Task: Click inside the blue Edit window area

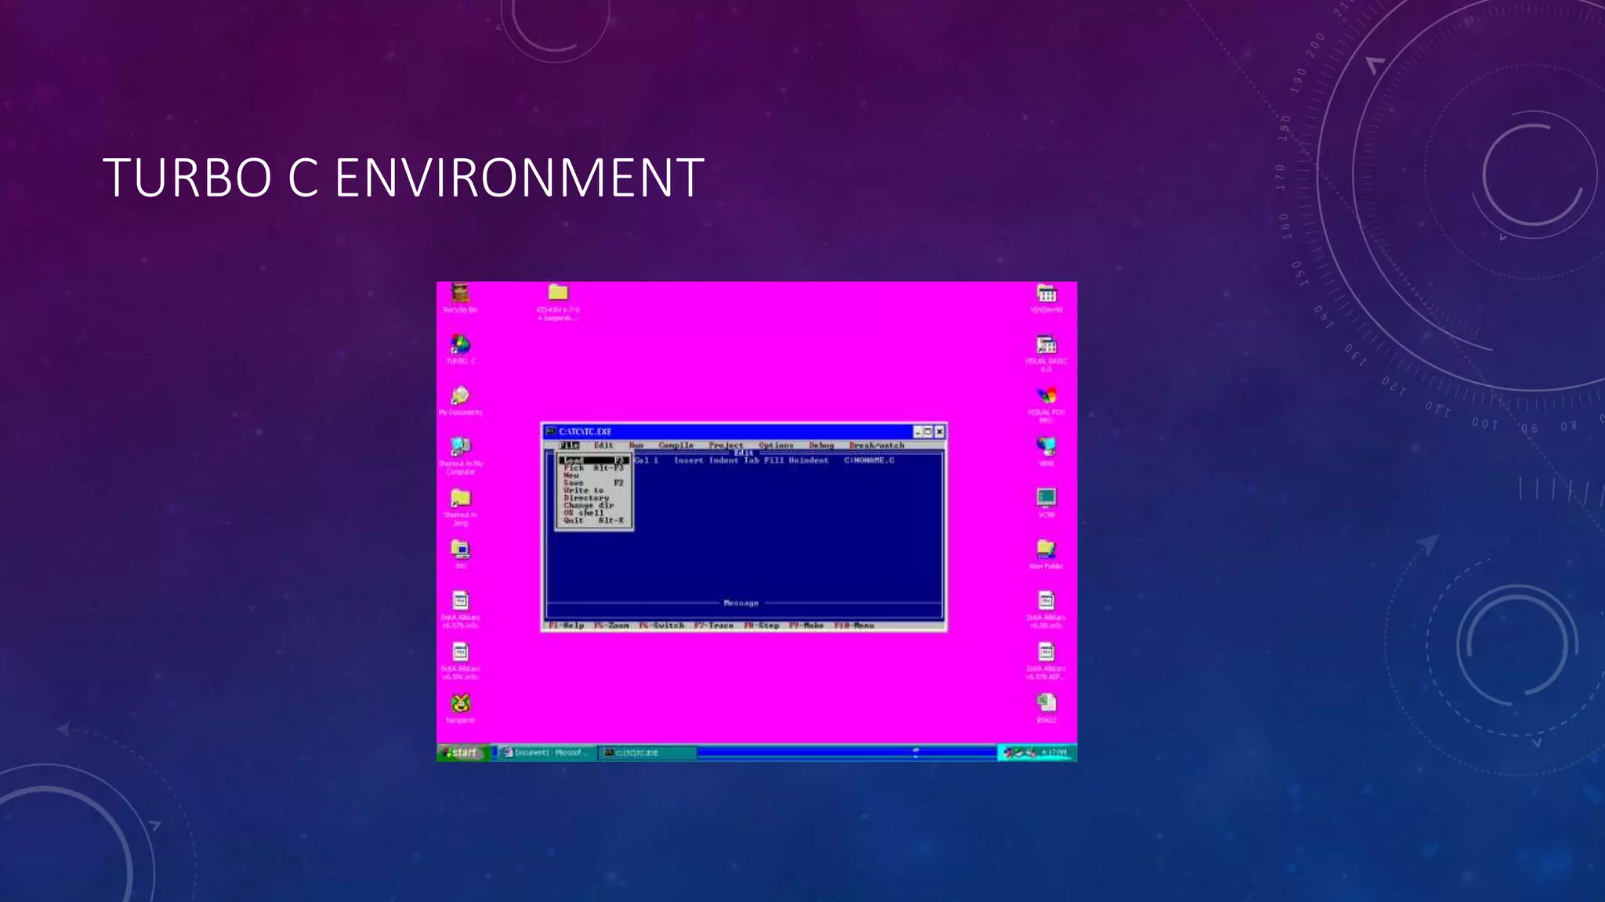Action: point(784,532)
